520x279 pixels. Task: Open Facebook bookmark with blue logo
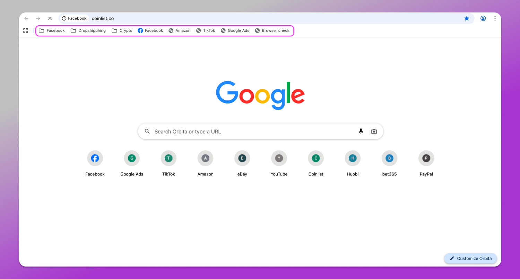click(x=150, y=30)
